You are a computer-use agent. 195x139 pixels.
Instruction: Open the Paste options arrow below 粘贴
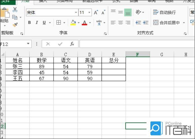pos(5,26)
